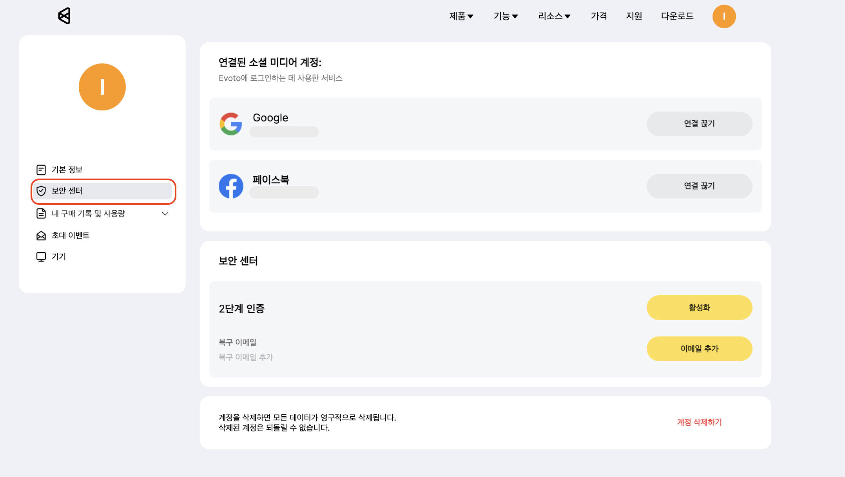Viewport: 845px width, 477px height.
Task: Open the 기능 dropdown menu
Action: [506, 16]
